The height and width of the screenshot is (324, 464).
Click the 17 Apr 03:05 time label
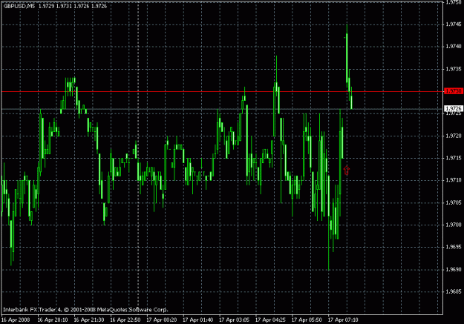pyautogui.click(x=234, y=320)
